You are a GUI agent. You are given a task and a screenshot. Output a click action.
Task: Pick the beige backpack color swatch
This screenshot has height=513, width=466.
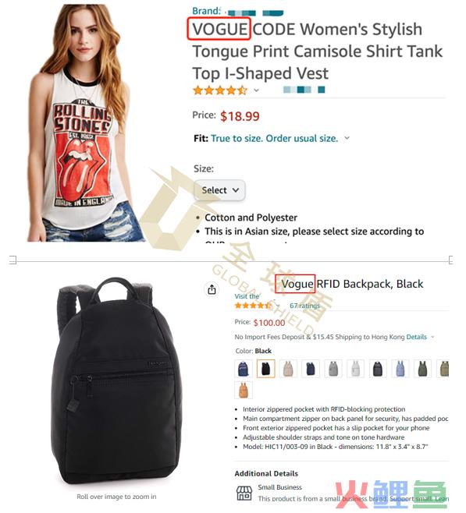(288, 369)
